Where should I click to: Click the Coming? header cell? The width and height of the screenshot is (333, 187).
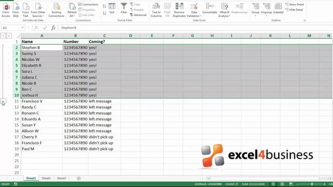coord(105,42)
